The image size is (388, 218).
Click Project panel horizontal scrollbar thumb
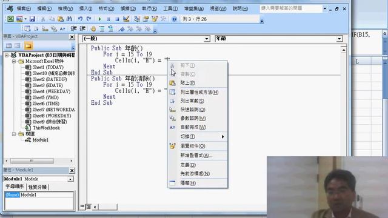click(32, 161)
